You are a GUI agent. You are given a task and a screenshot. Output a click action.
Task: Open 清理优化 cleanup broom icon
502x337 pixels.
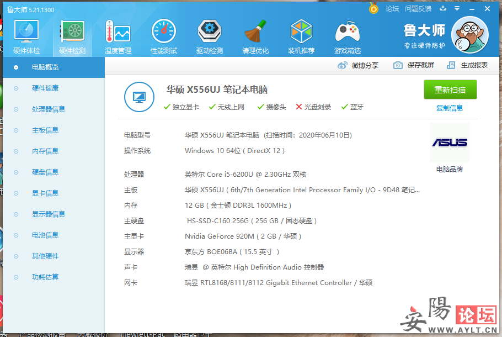255,36
